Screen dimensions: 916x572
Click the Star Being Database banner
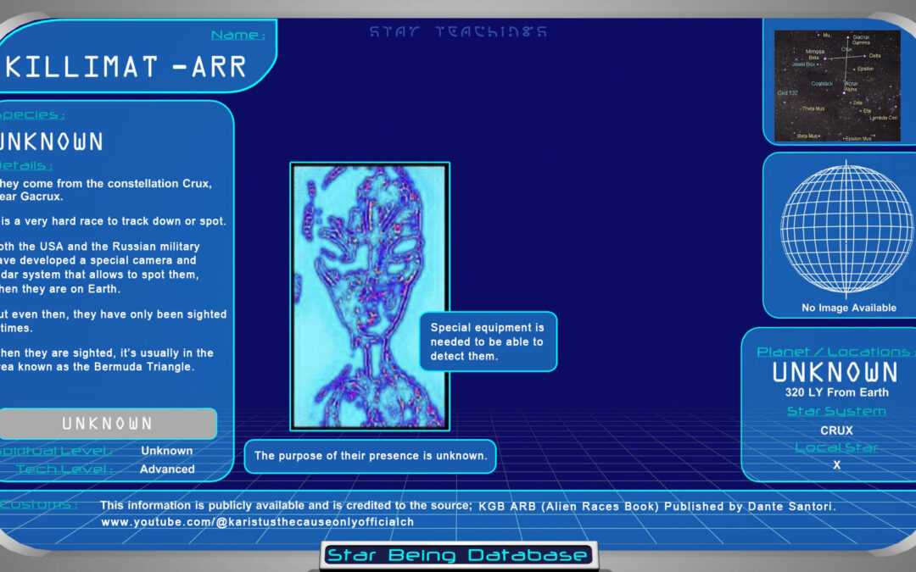coord(458,556)
